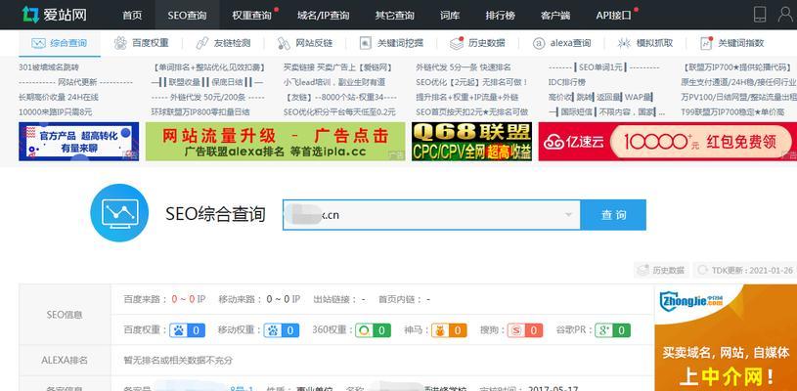Click the 亿速云 红包免费领 banner
Screen dimensions: 797x391
[x=668, y=142]
